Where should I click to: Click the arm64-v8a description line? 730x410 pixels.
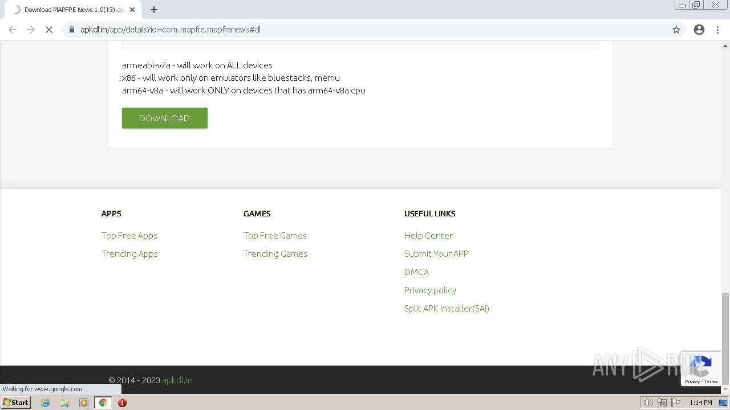(x=244, y=90)
